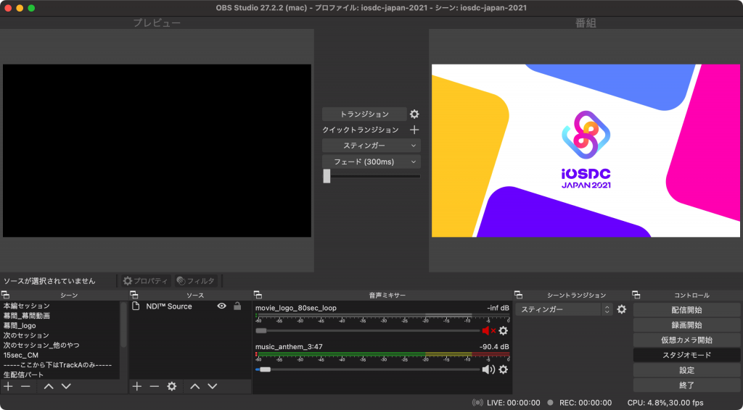
Task: Click the NDI Source file icon
Action: point(136,306)
